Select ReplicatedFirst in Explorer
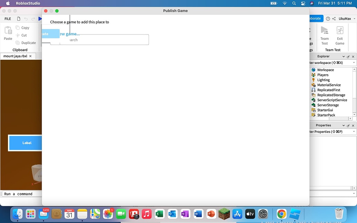 point(328,90)
